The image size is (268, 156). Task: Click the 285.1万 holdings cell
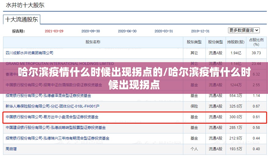236,128
